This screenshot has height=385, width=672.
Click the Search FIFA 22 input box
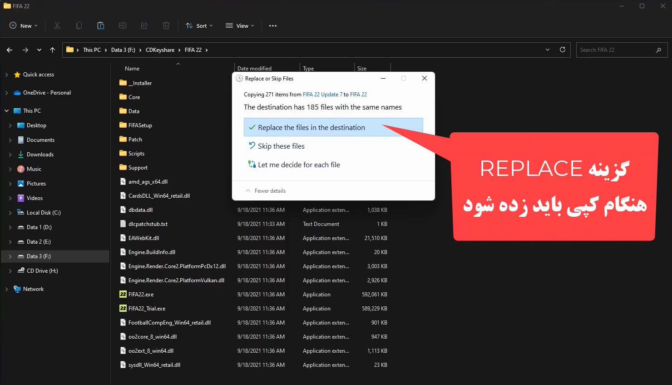click(x=615, y=50)
